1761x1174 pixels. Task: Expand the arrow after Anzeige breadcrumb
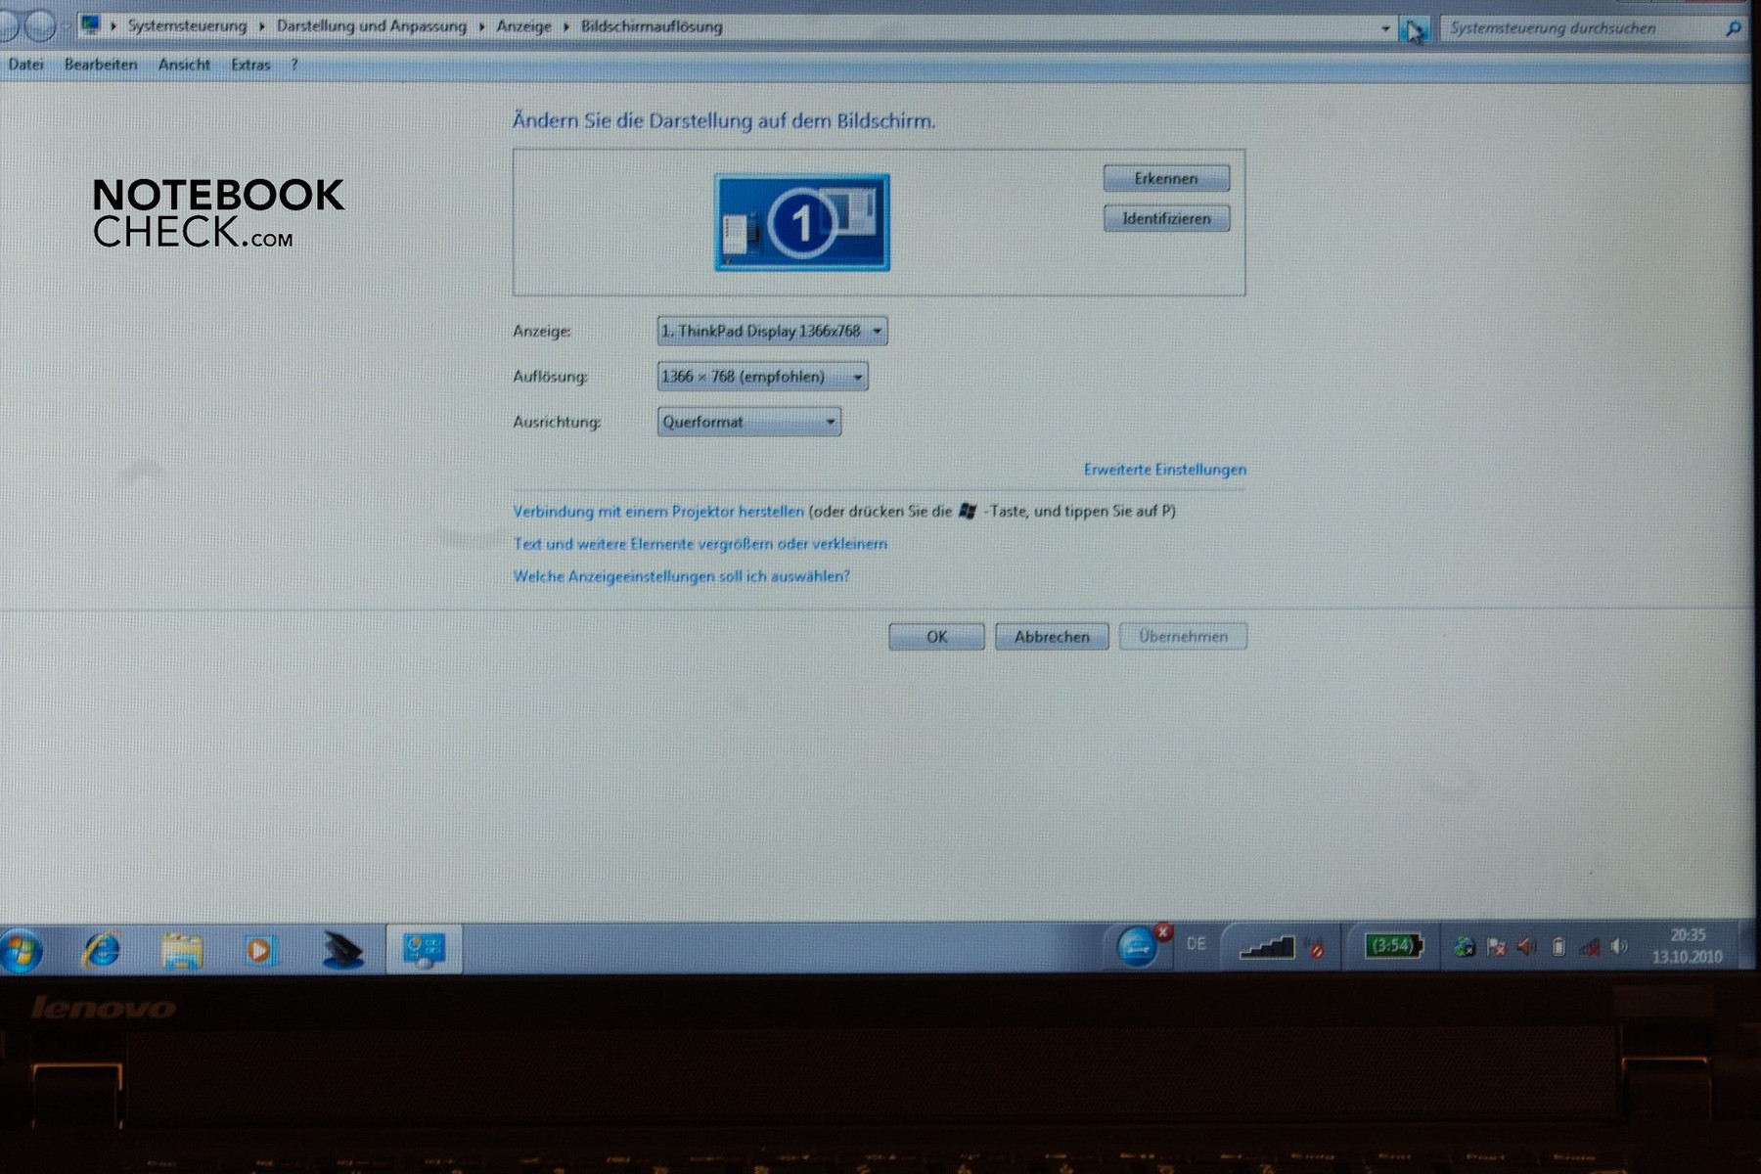click(565, 26)
